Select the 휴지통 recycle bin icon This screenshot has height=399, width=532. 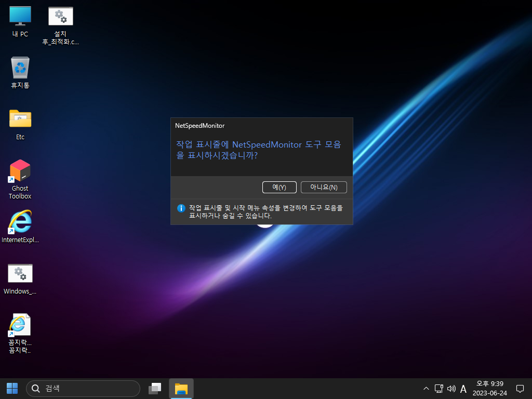(20, 73)
